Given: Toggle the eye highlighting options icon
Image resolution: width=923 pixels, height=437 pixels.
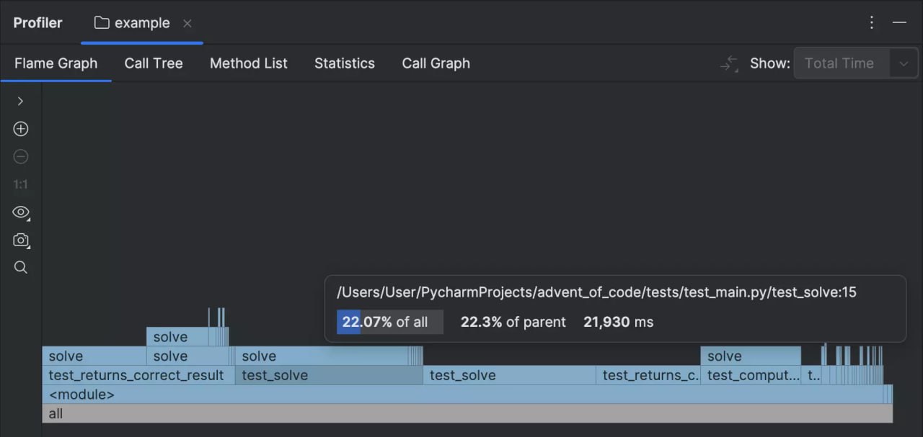Looking at the screenshot, I should pos(20,212).
